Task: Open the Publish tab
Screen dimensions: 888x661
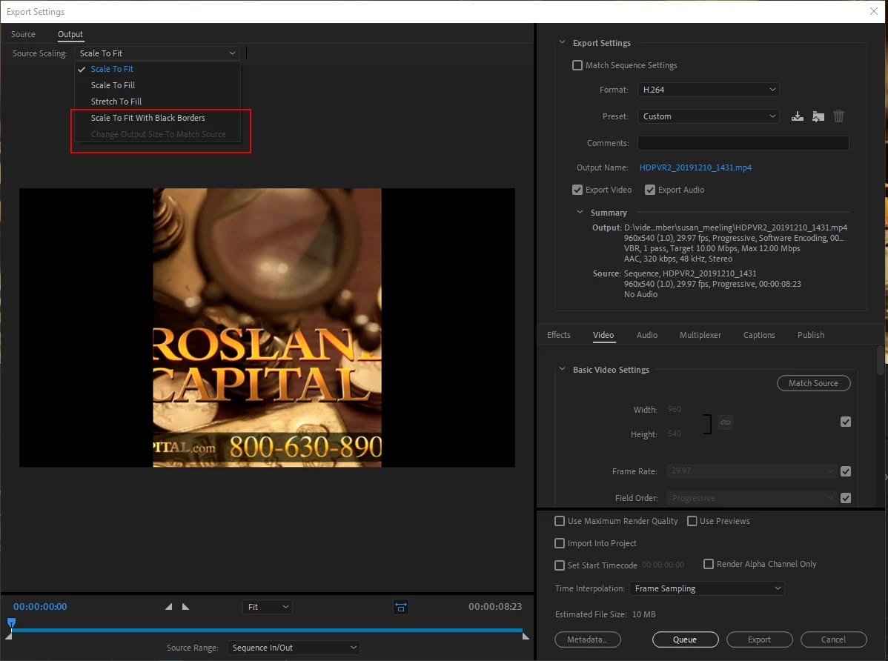Action: pos(810,335)
